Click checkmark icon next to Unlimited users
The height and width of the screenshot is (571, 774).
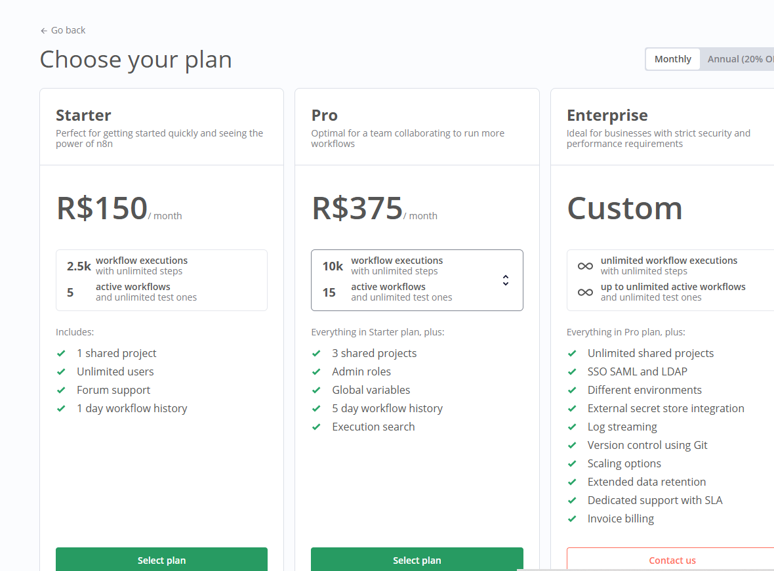click(61, 372)
